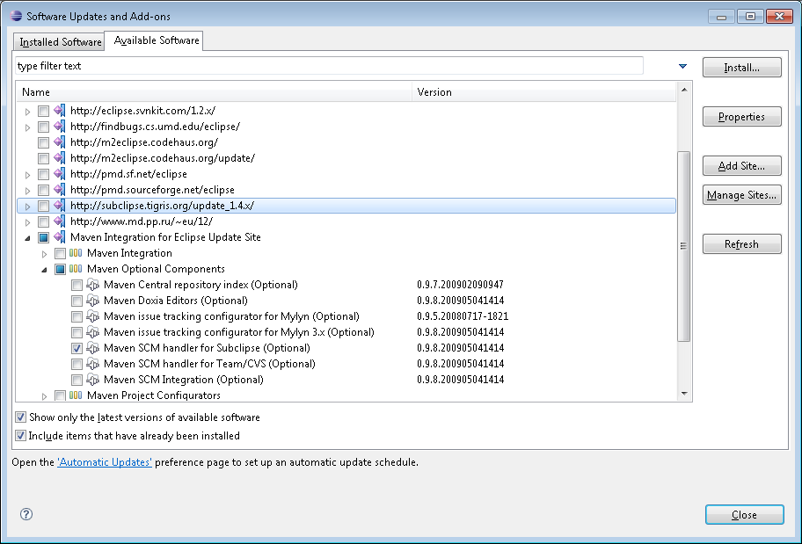Click the feature icon of Maven Doxia Editors
802x544 pixels.
pos(93,301)
